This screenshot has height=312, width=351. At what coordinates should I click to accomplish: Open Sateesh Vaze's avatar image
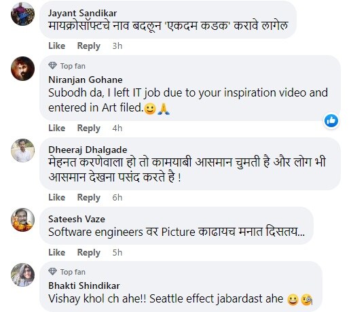coord(22,220)
